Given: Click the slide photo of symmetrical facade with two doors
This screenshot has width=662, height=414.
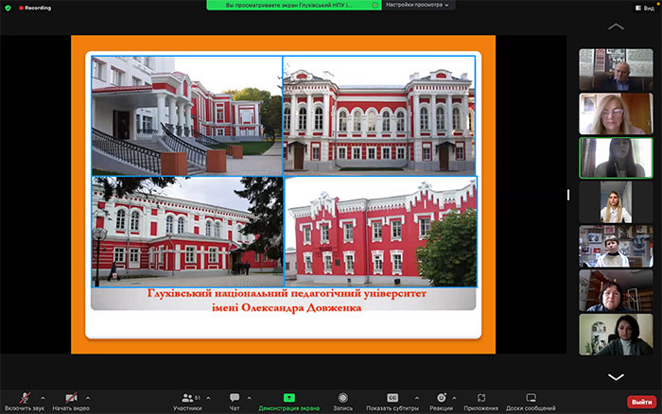Looking at the screenshot, I should [x=379, y=115].
